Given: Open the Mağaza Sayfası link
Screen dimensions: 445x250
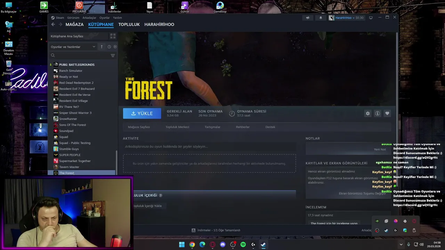Looking at the screenshot, I should pos(139,127).
